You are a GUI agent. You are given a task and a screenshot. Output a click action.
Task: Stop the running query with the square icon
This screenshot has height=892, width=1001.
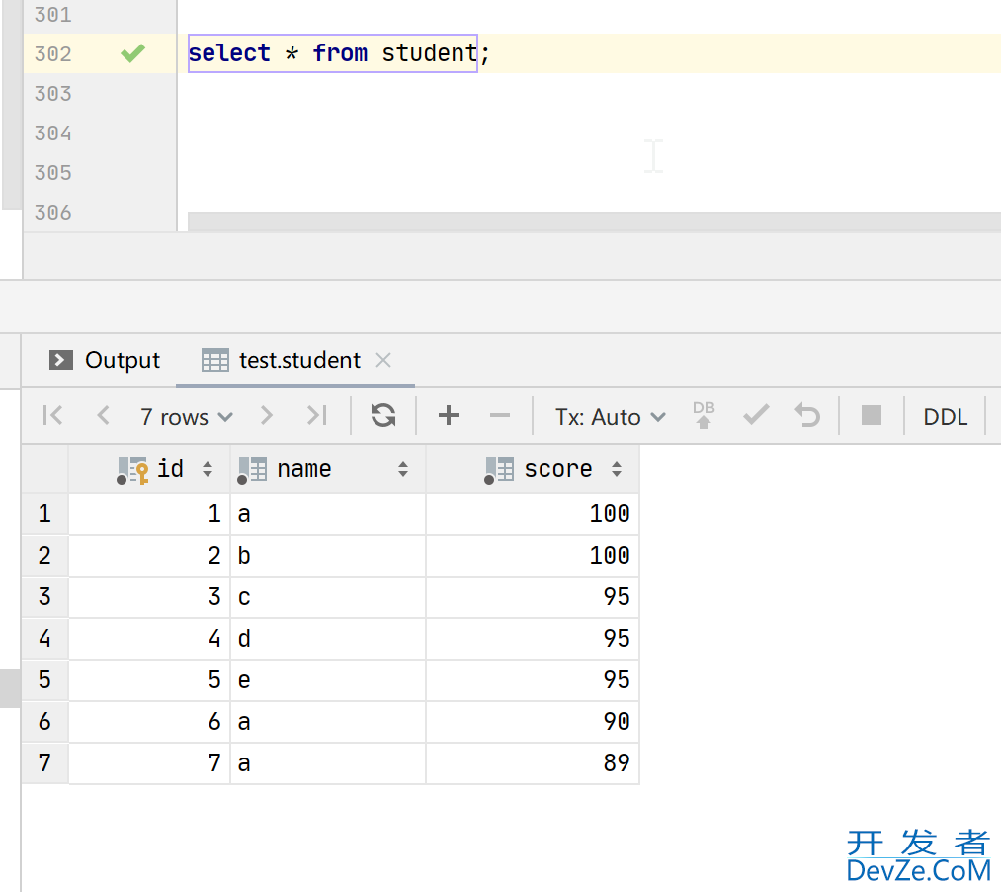click(871, 416)
